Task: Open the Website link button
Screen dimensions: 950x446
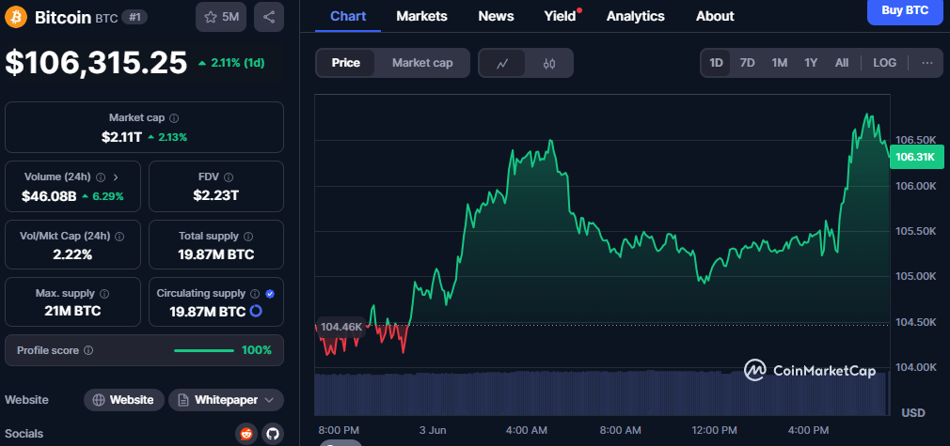Action: tap(123, 400)
